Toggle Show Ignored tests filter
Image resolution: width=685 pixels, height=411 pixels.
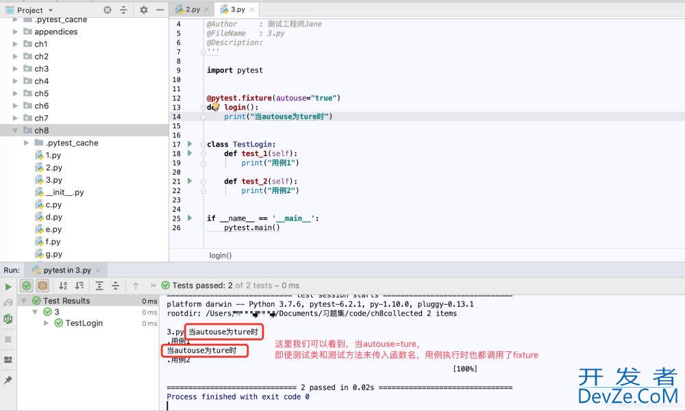tap(42, 286)
